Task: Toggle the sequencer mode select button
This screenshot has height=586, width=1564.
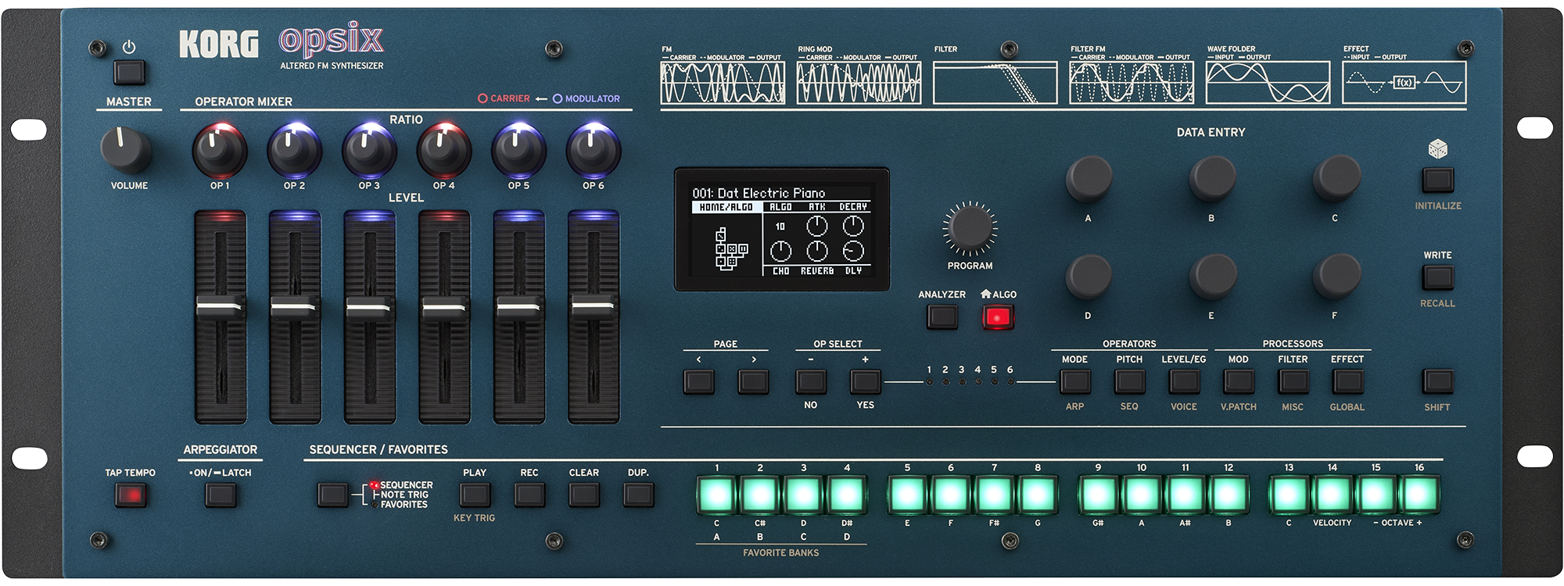Action: point(332,495)
